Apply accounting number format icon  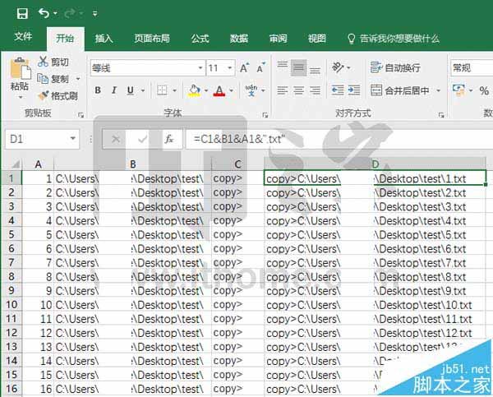(458, 90)
